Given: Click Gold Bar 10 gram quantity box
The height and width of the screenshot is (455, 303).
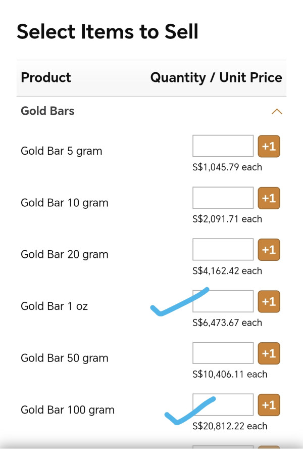Looking at the screenshot, I should [x=223, y=198].
